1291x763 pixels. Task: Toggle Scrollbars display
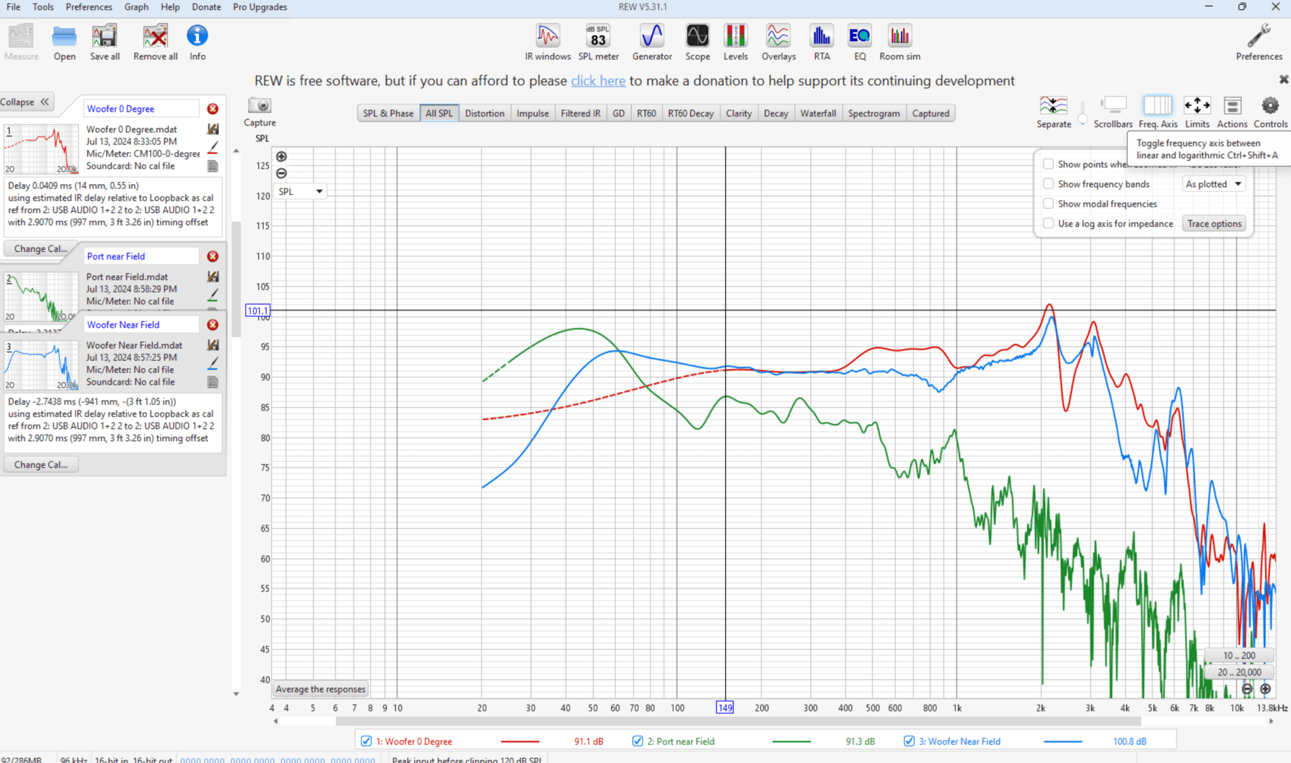1113,112
